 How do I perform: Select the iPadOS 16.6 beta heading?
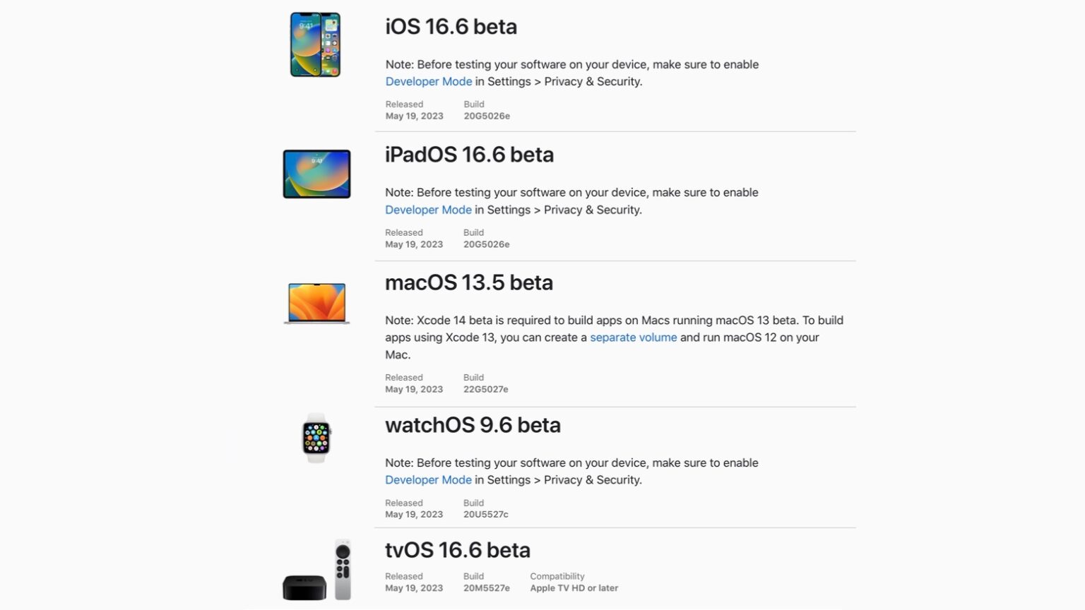(x=469, y=155)
